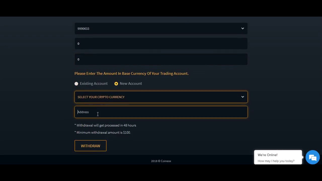
Task: Click the Withdraw button
Action: pyautogui.click(x=91, y=146)
